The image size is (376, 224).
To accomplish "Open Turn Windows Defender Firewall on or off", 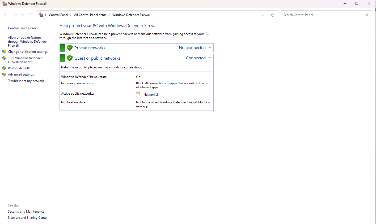I will (x=25, y=60).
